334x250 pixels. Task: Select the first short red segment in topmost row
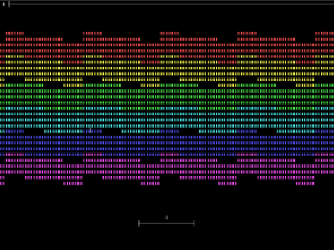pyautogui.click(x=15, y=34)
